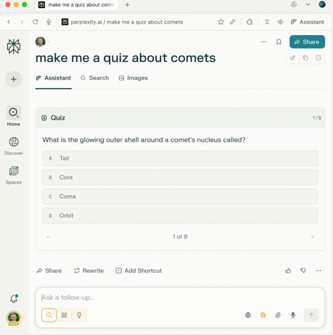This screenshot has width=333, height=335.
Task: Click the globe sources icon
Action: coord(248,315)
